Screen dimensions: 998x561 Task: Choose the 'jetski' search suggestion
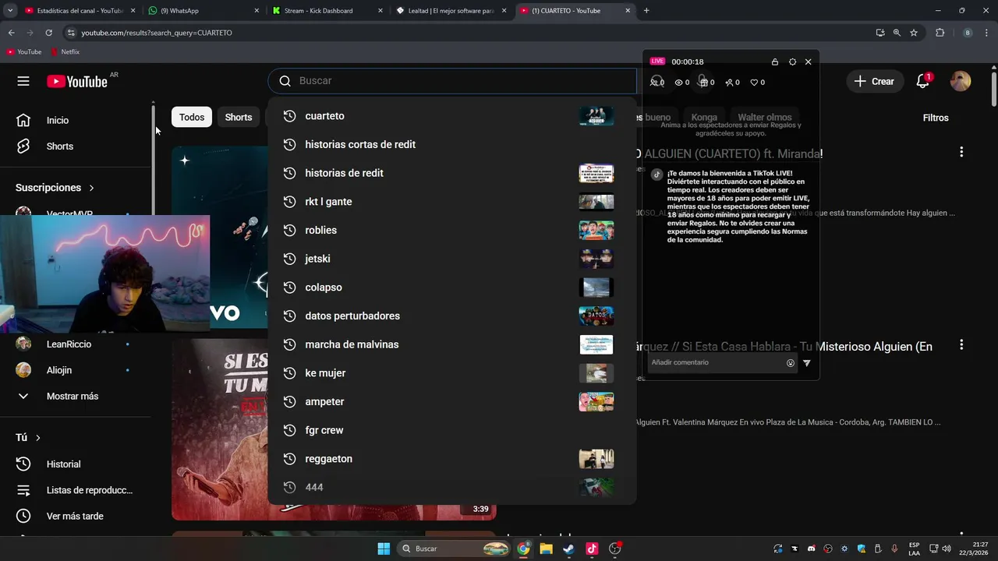coord(452,259)
